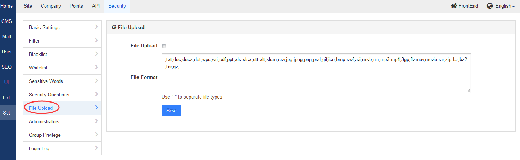Open File Upload menu item
The image size is (520, 160).
[x=62, y=108]
